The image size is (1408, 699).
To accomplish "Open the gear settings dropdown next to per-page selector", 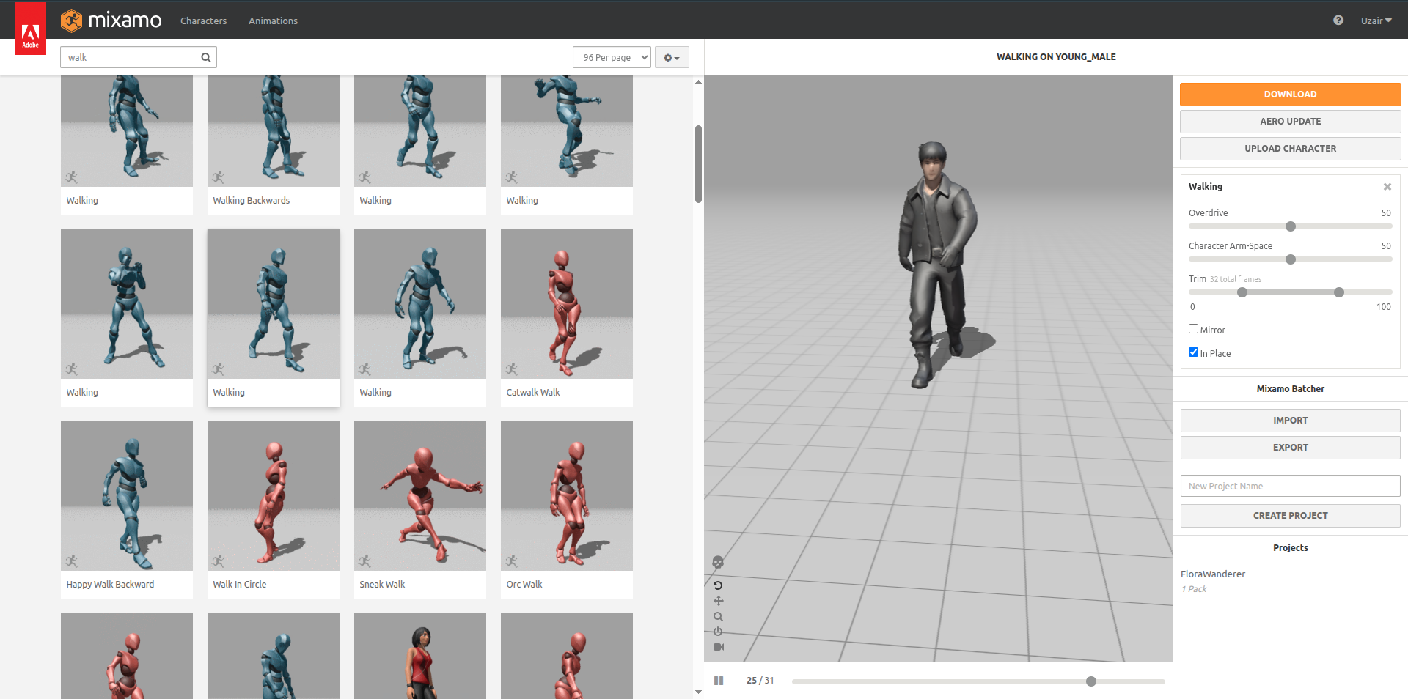I will [671, 56].
